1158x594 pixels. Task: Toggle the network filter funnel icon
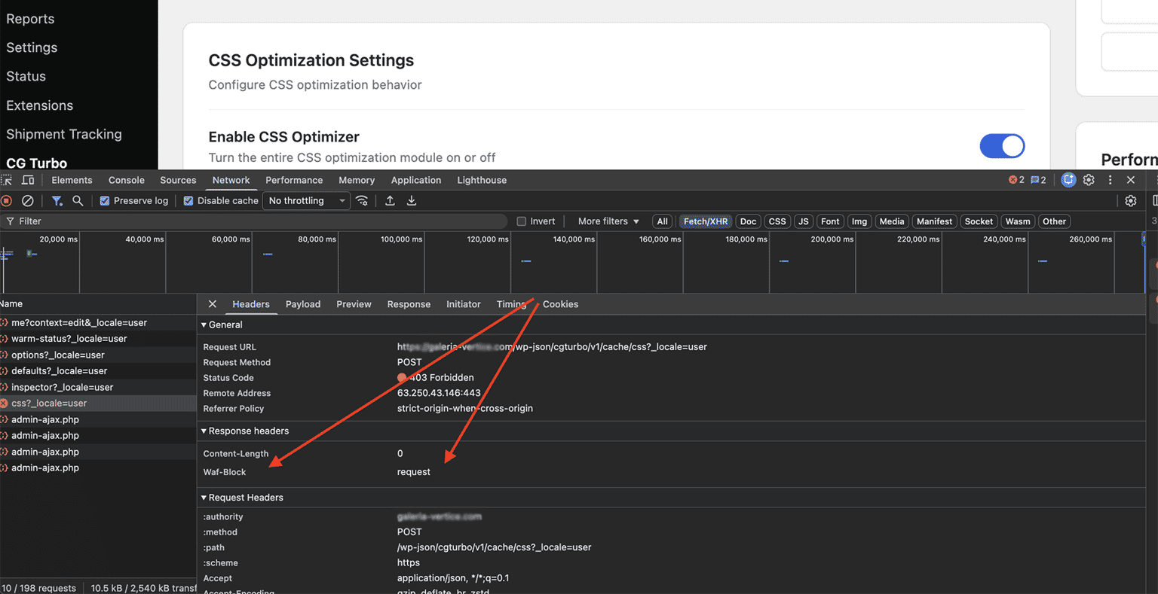click(x=57, y=201)
